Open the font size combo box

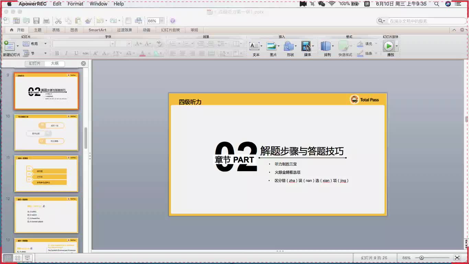[123, 44]
